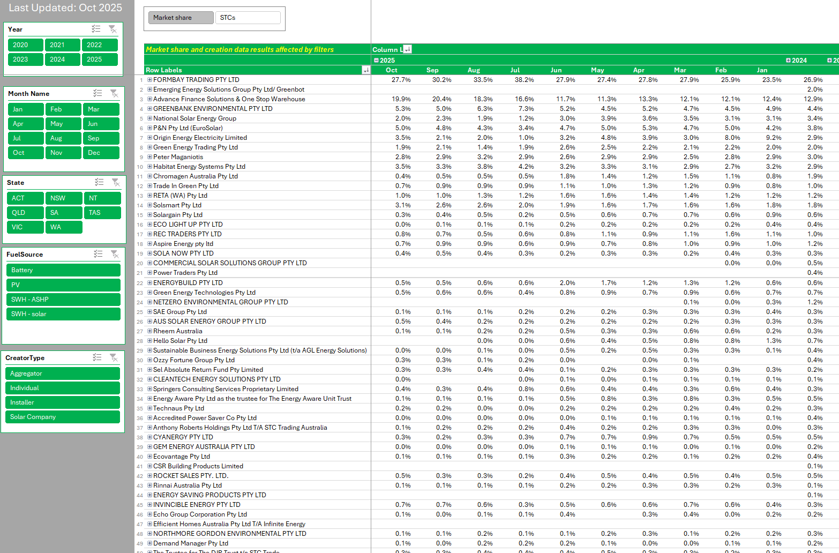This screenshot has height=553, width=839.
Task: Select the Jul column header in the pivot table
Action: coord(515,70)
